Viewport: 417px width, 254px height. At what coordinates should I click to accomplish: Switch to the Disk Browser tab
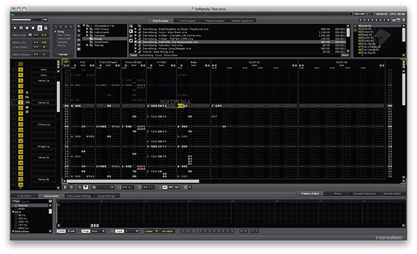[161, 21]
